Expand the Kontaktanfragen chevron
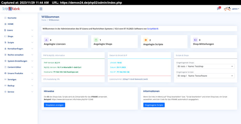Image resolution: width=241 pixels, height=124 pixels. 32,49
